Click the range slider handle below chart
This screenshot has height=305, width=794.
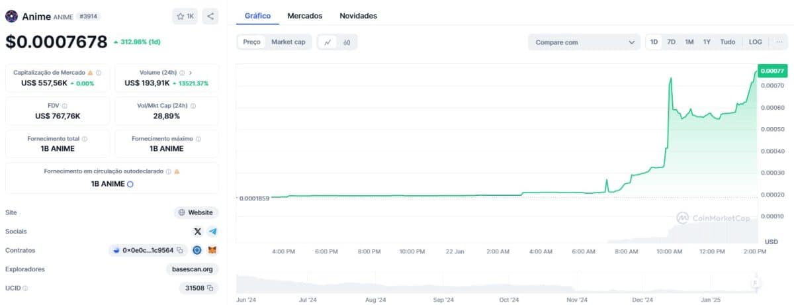(755, 283)
